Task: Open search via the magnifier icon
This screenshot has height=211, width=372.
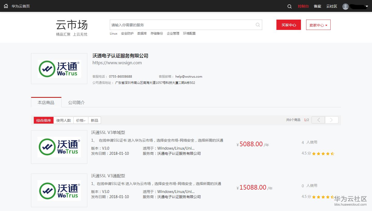Action: tap(289, 6)
